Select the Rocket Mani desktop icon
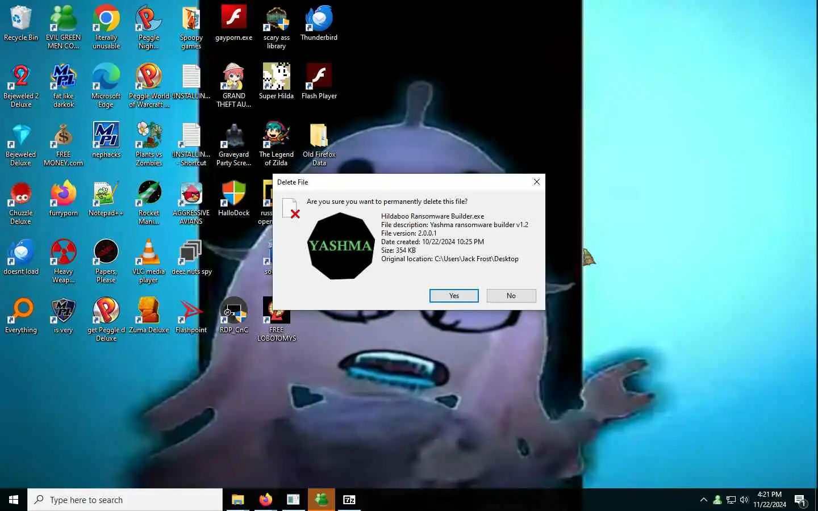Screen dimensions: 818x511 pos(149,203)
